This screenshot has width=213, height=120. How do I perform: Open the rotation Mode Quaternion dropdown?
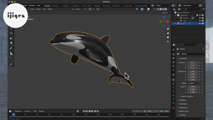[x=192, y=83]
